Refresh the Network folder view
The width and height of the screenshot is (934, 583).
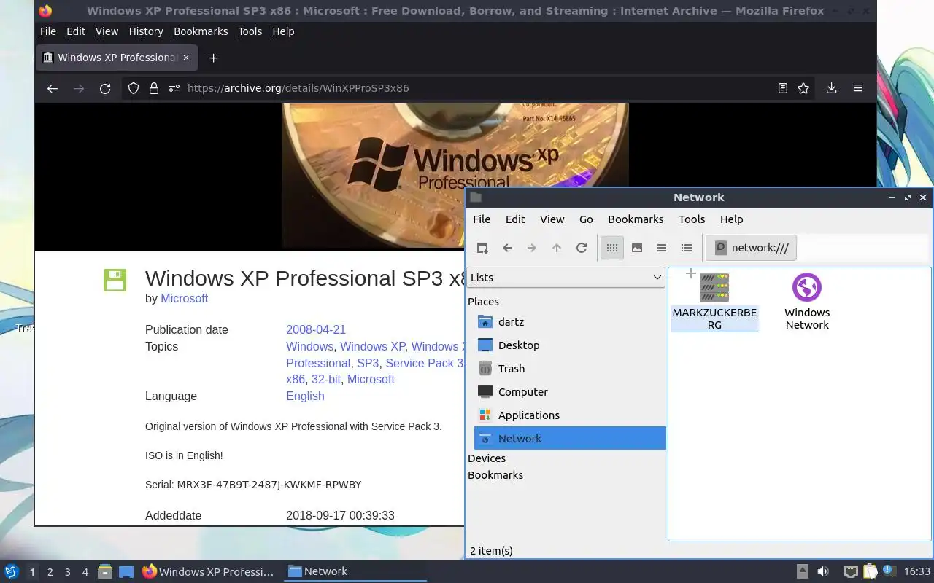[x=582, y=248]
